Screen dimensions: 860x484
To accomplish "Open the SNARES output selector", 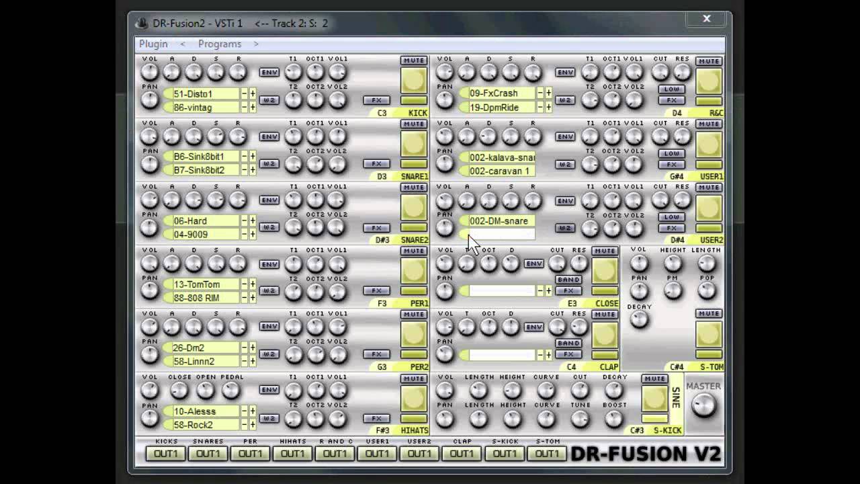I will (x=208, y=454).
